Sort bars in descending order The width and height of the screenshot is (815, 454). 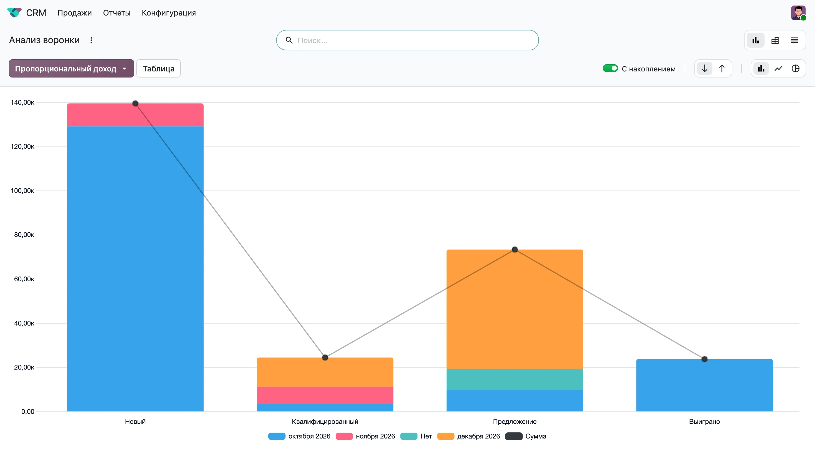[x=705, y=69]
